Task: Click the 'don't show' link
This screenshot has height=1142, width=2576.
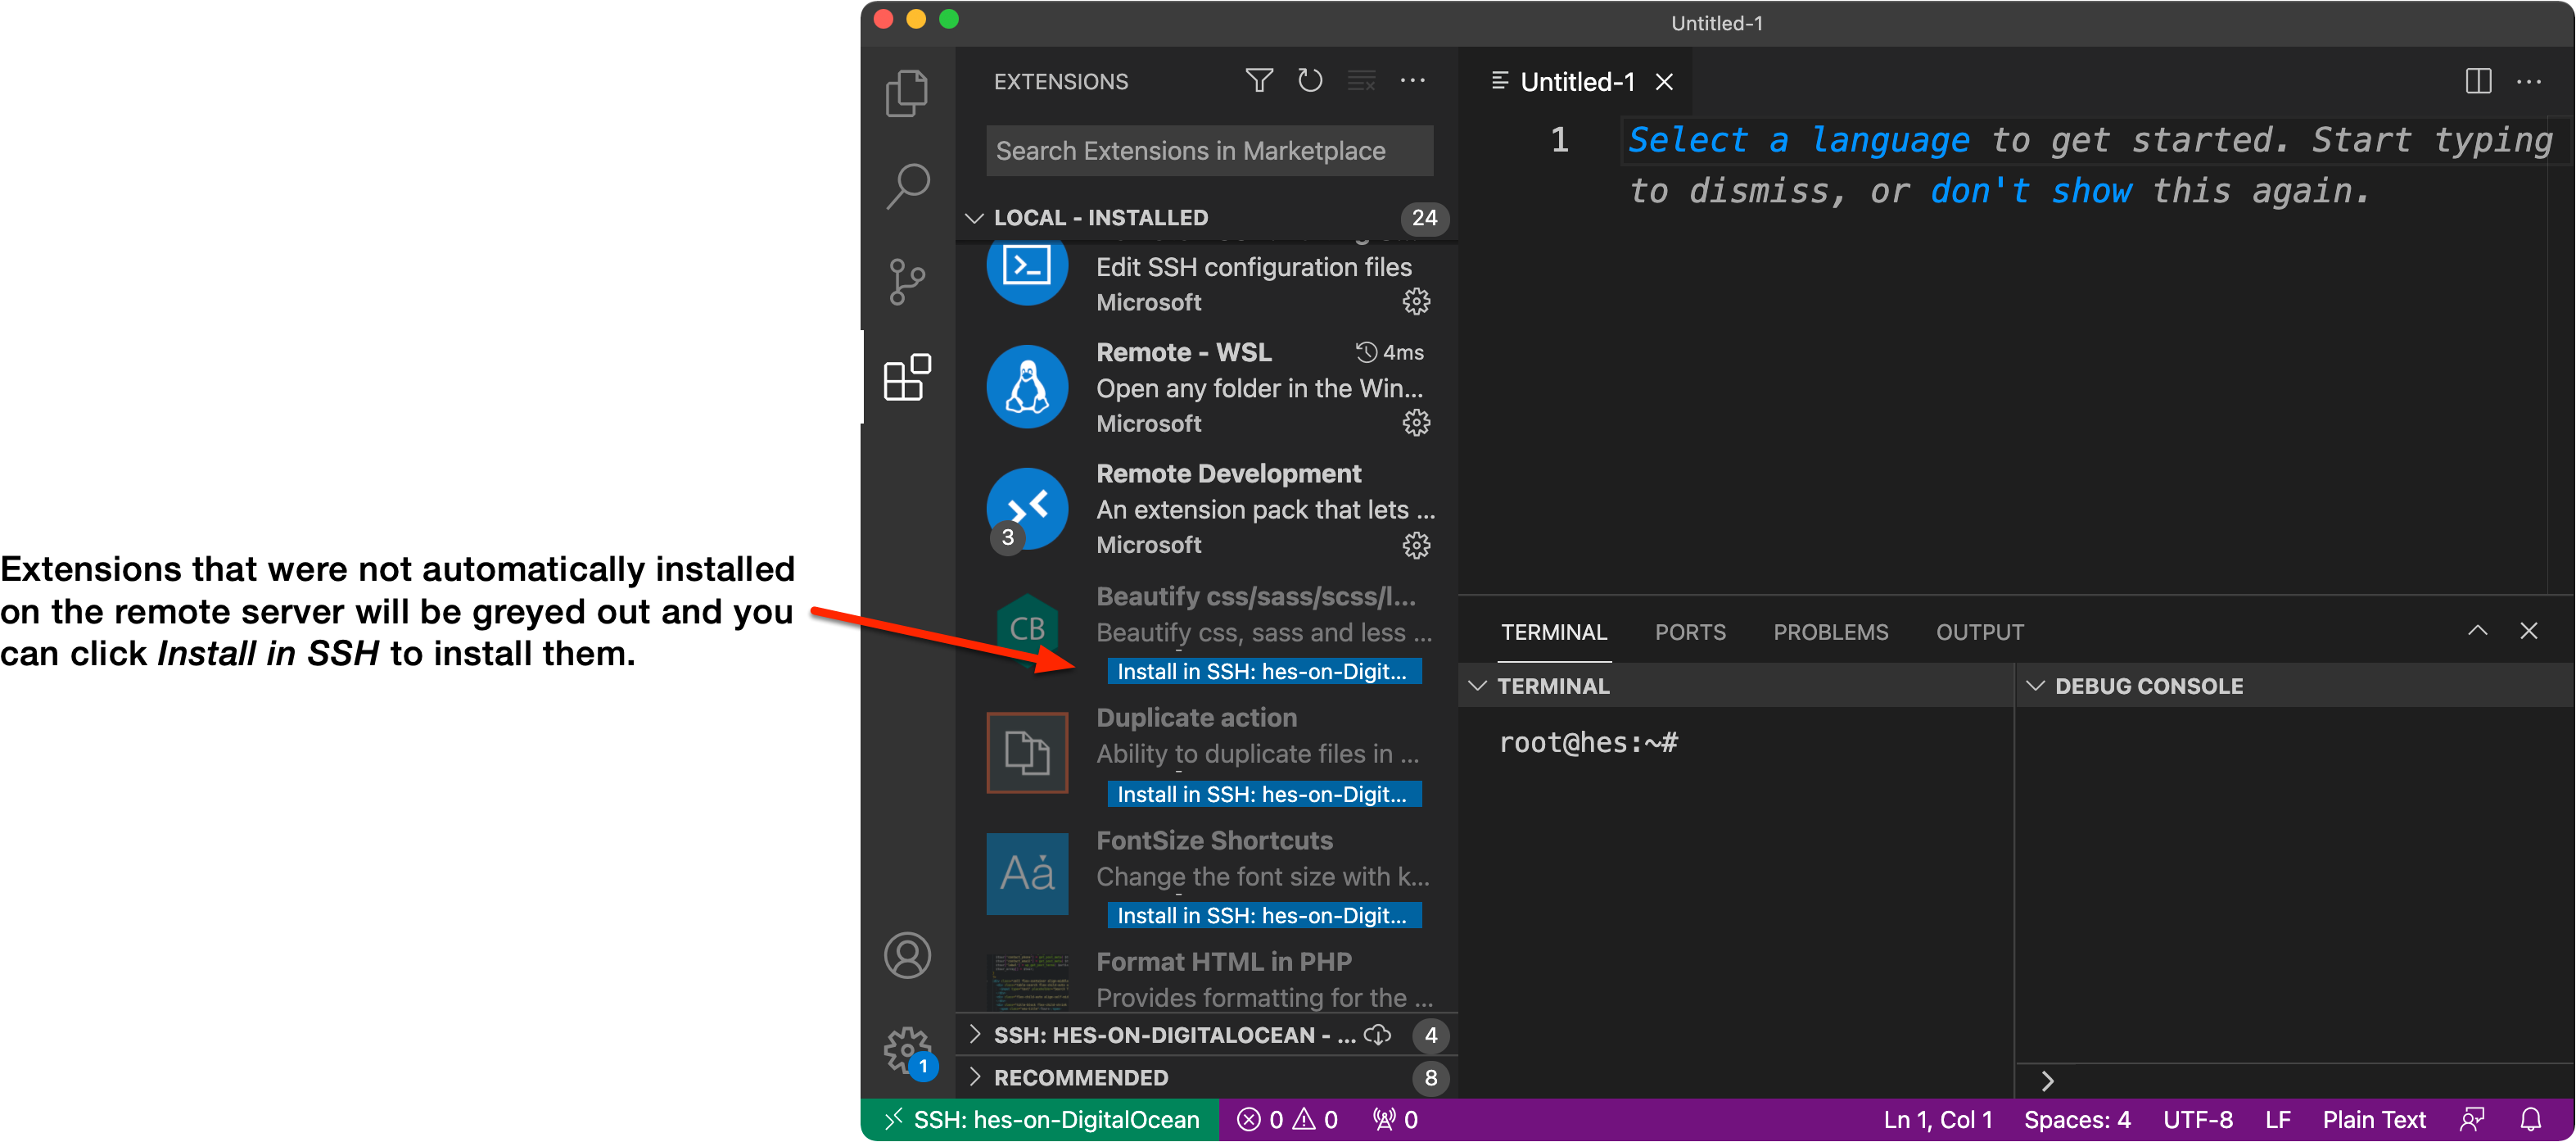Action: click(2030, 190)
